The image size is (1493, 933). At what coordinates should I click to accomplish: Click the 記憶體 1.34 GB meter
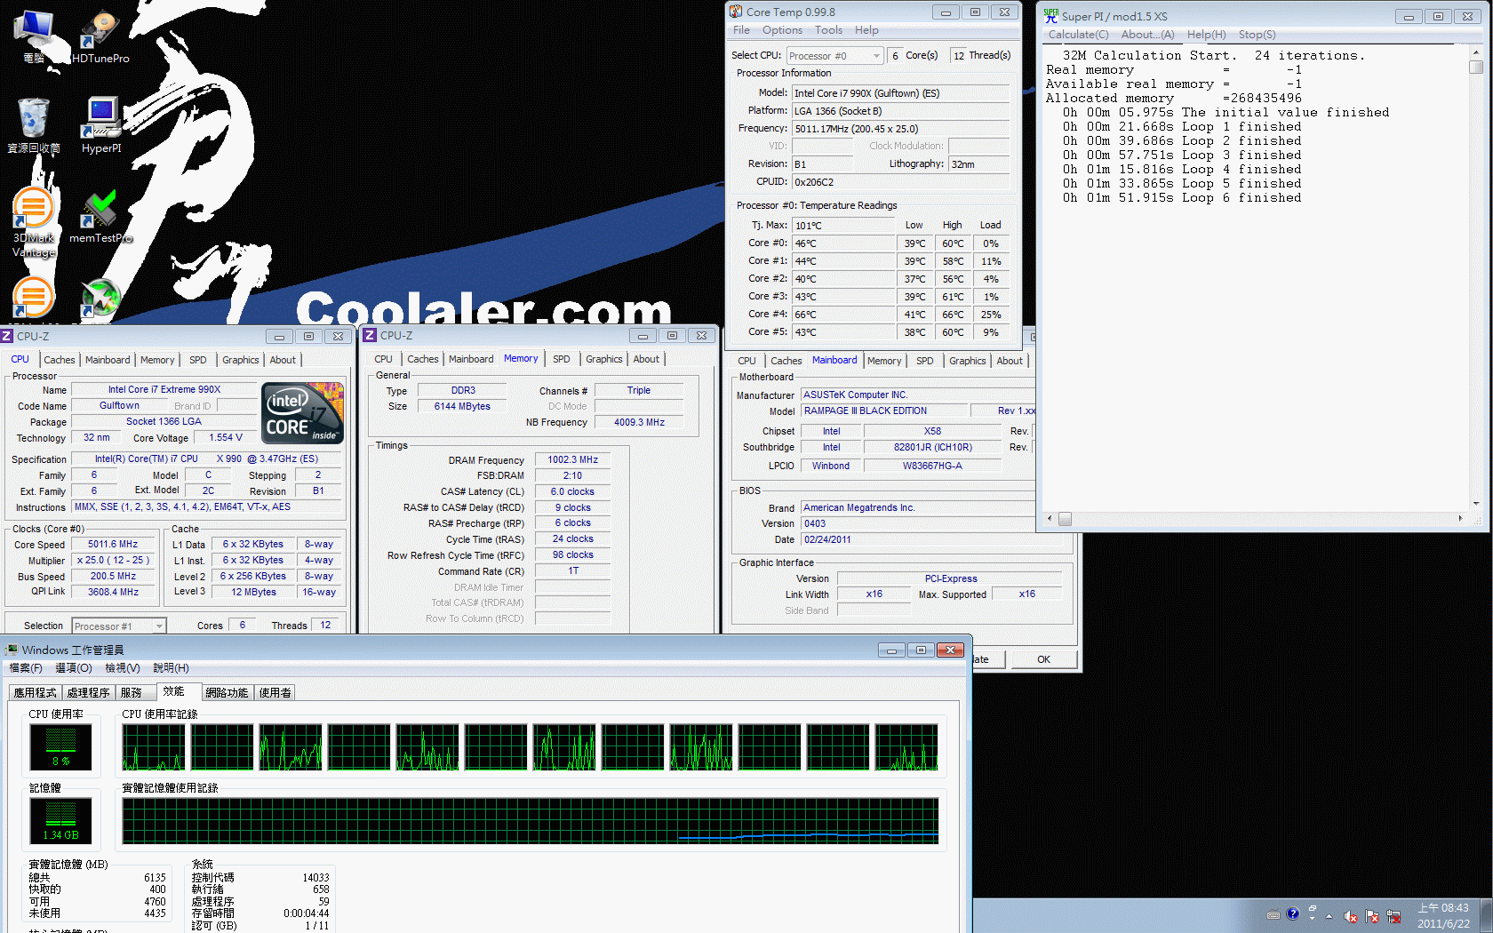60,820
